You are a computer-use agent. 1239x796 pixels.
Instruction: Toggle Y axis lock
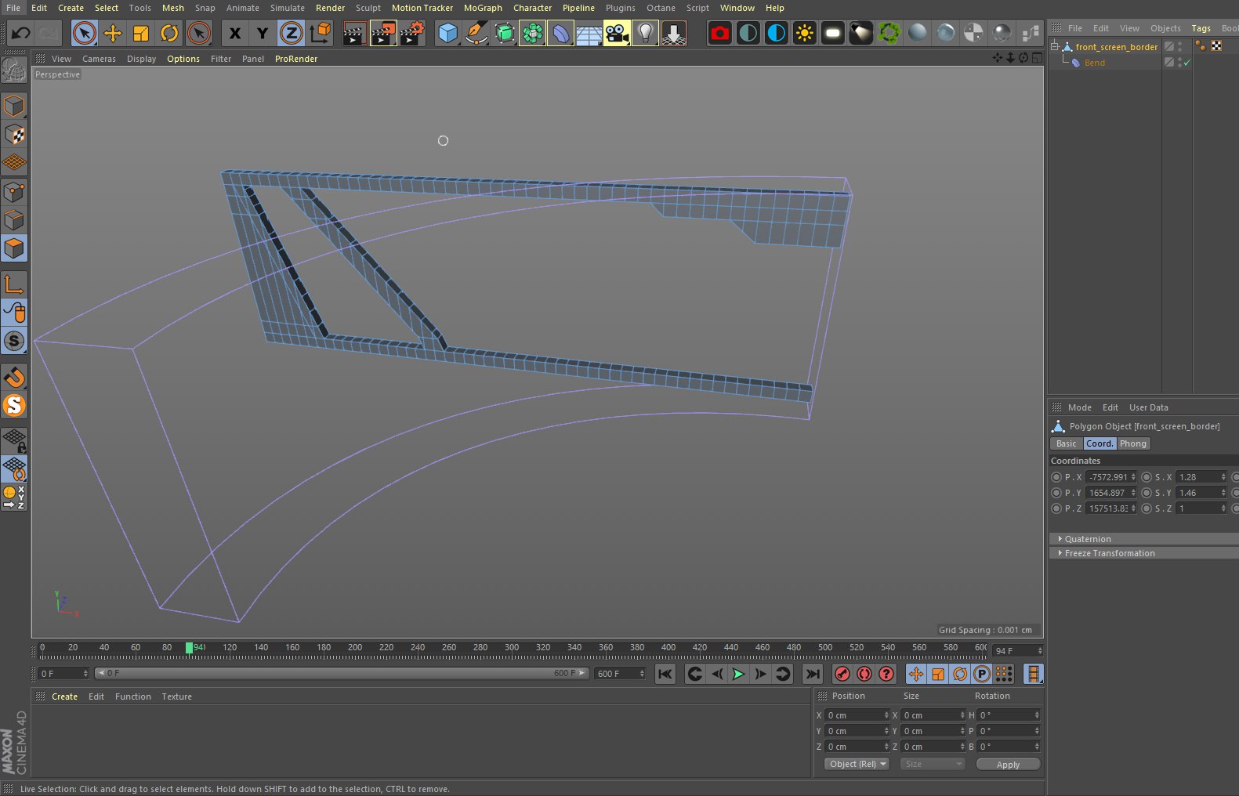point(263,33)
